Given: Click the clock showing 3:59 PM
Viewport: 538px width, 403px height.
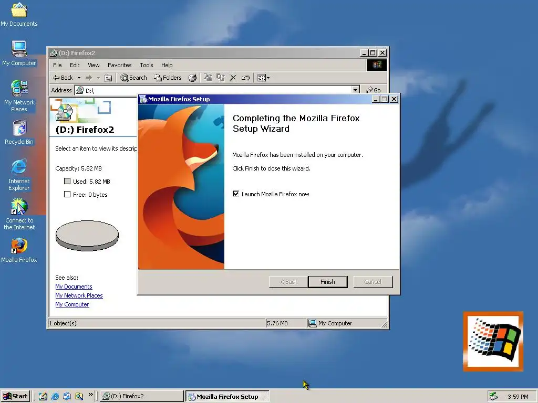Looking at the screenshot, I should click(x=518, y=397).
